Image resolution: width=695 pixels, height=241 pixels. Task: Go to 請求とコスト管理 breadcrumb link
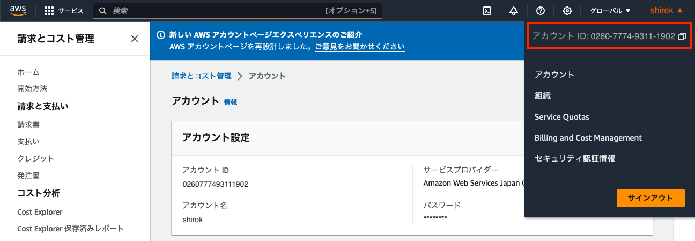pyautogui.click(x=201, y=76)
